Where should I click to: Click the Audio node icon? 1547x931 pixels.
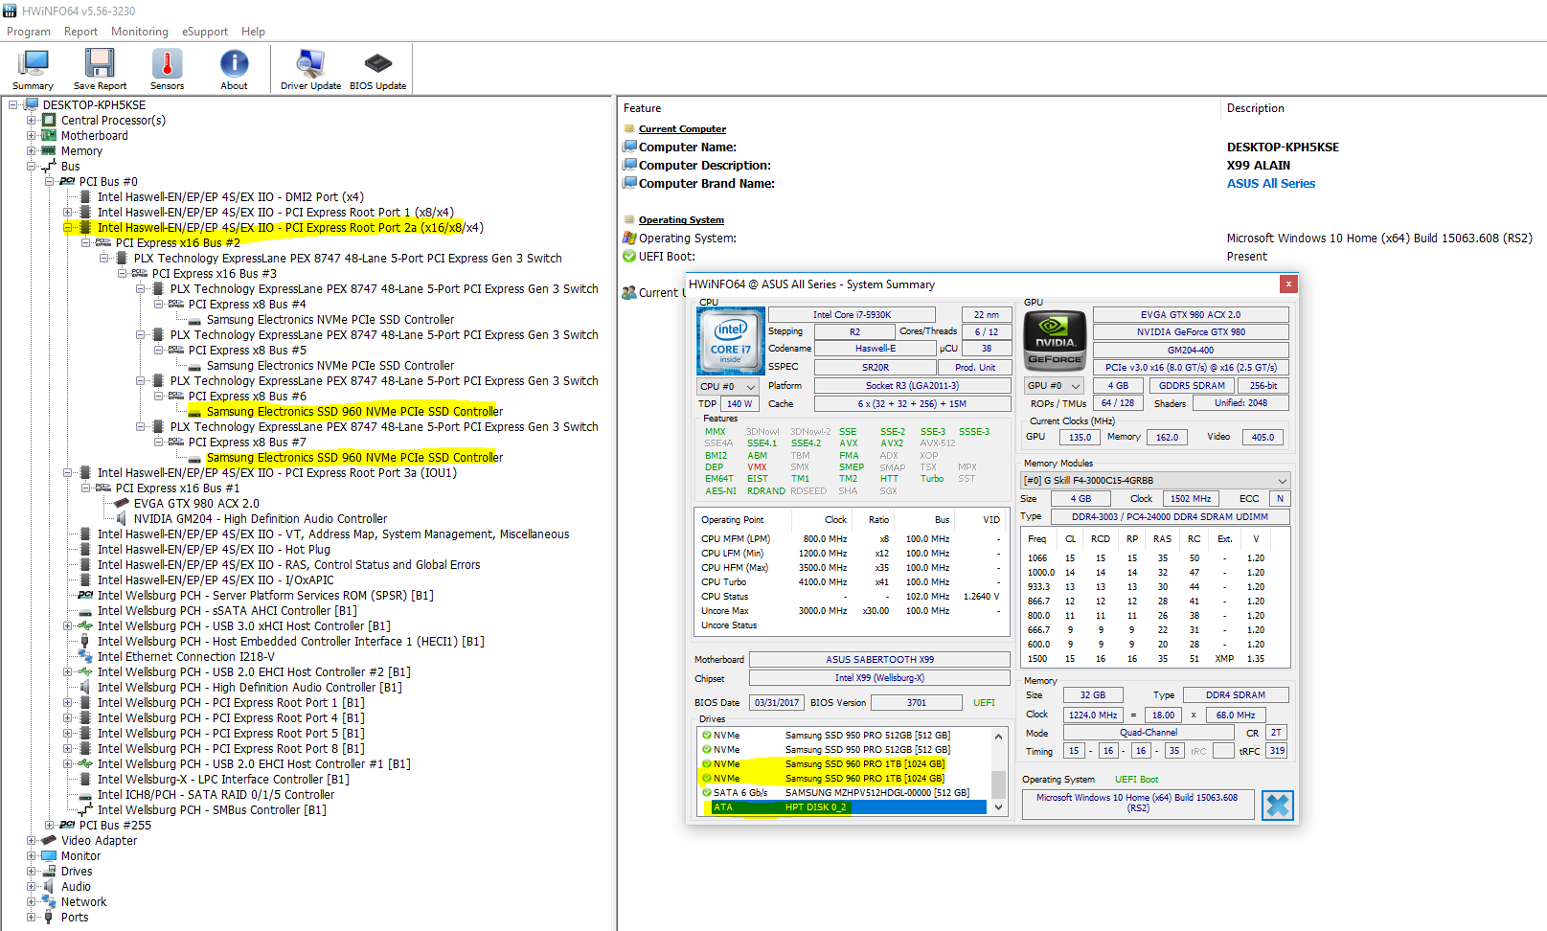49,887
